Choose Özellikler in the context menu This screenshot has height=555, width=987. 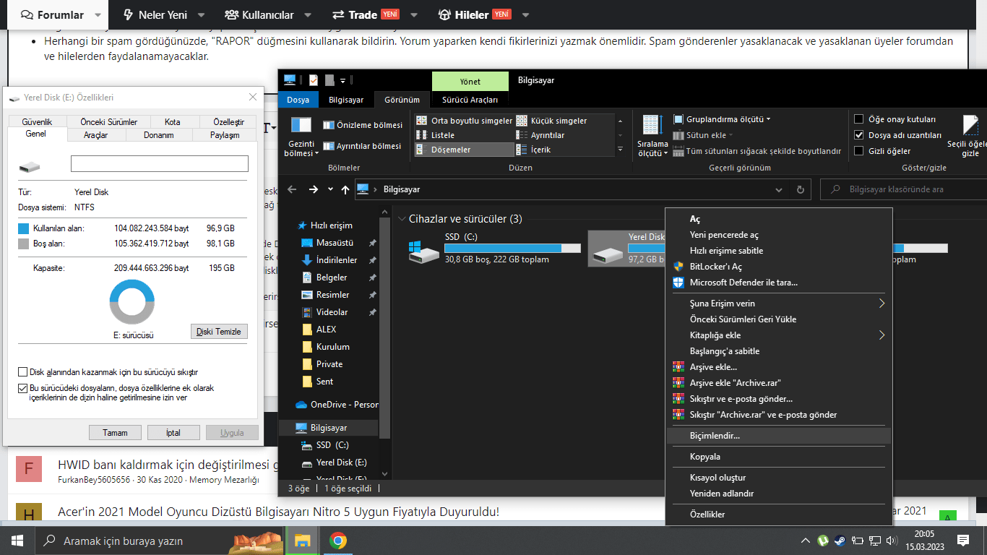[779, 515]
